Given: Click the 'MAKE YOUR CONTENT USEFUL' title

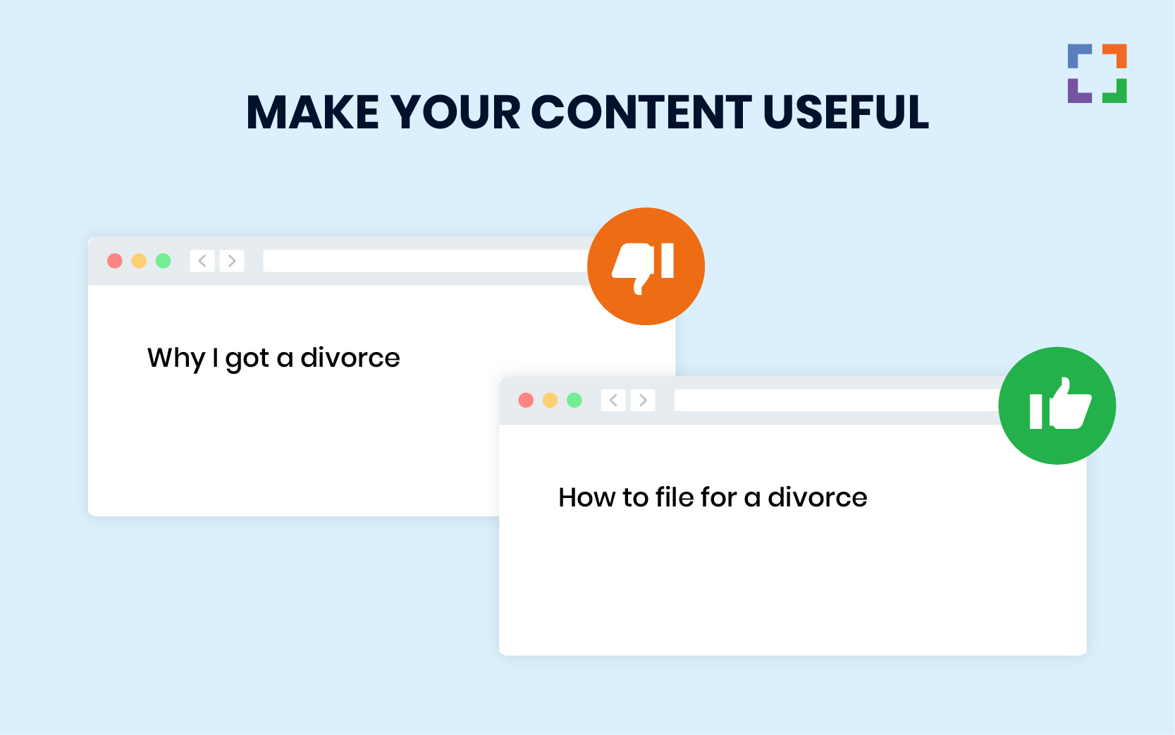Looking at the screenshot, I should 587,113.
